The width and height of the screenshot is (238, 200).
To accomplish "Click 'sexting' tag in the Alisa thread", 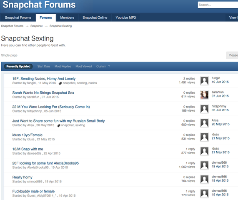I will click(80, 125).
